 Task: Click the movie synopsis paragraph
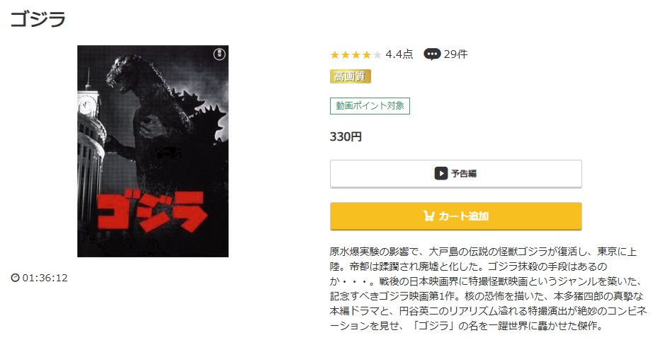(x=488, y=288)
